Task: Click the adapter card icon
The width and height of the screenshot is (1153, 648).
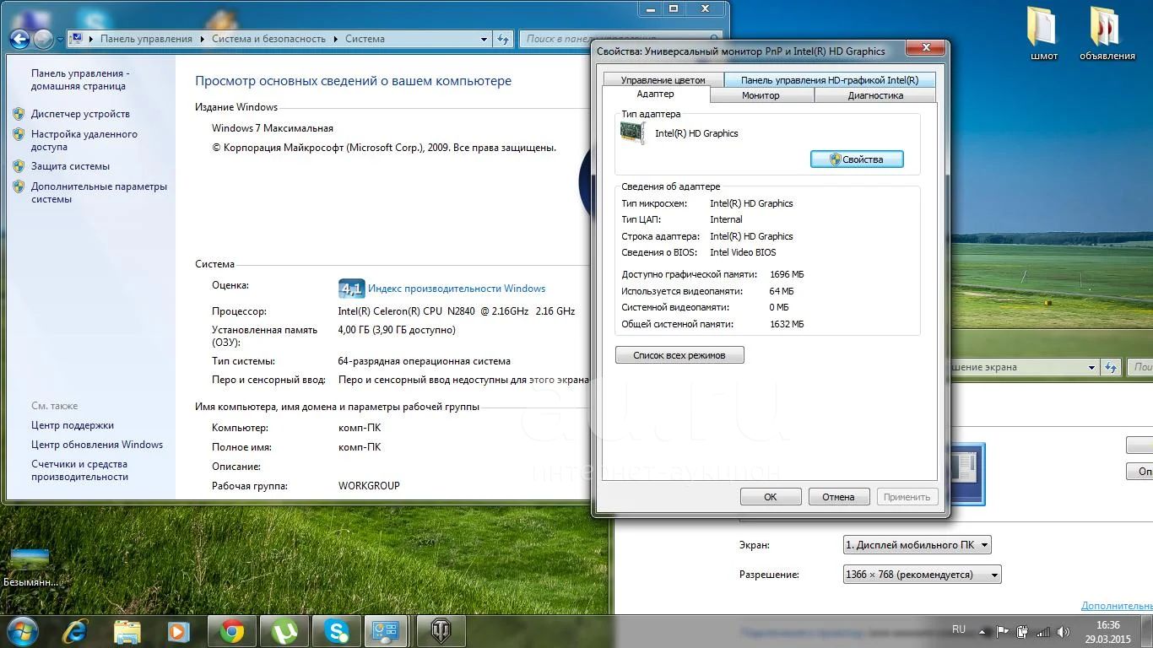Action: (633, 133)
